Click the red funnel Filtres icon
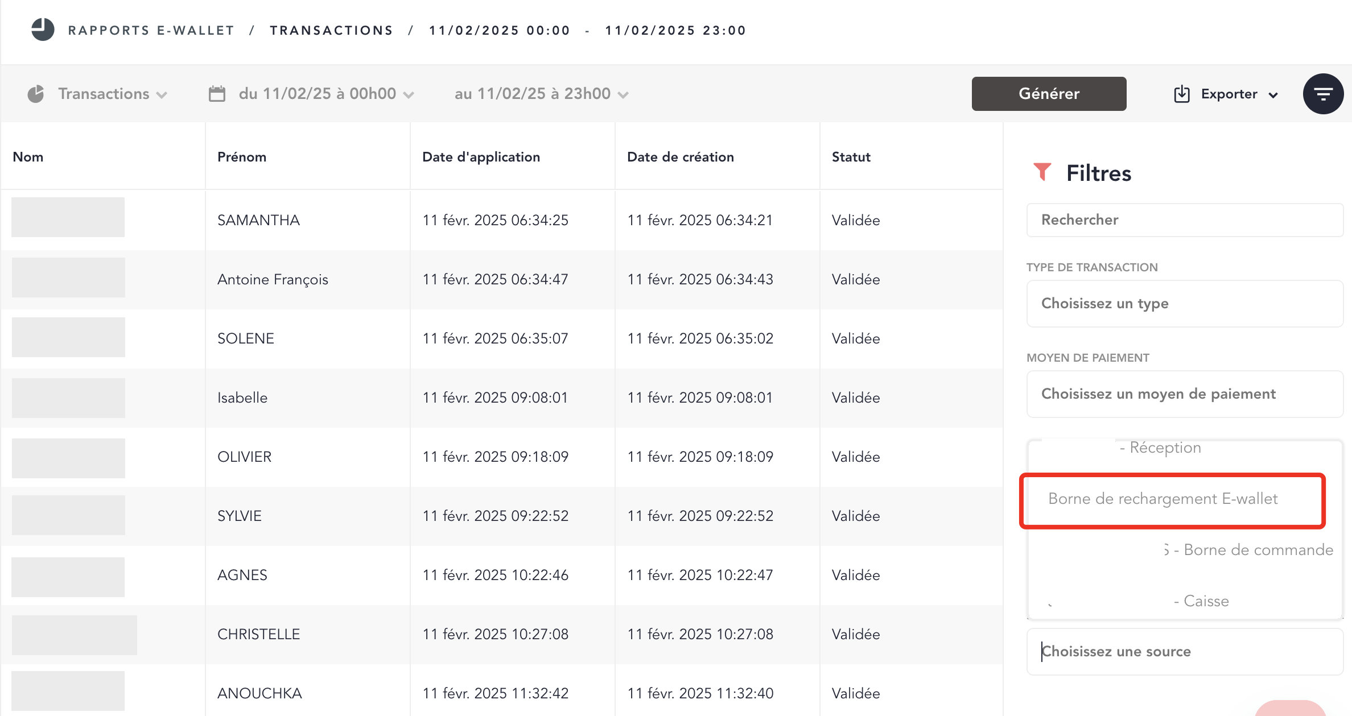Image resolution: width=1352 pixels, height=716 pixels. 1042,172
